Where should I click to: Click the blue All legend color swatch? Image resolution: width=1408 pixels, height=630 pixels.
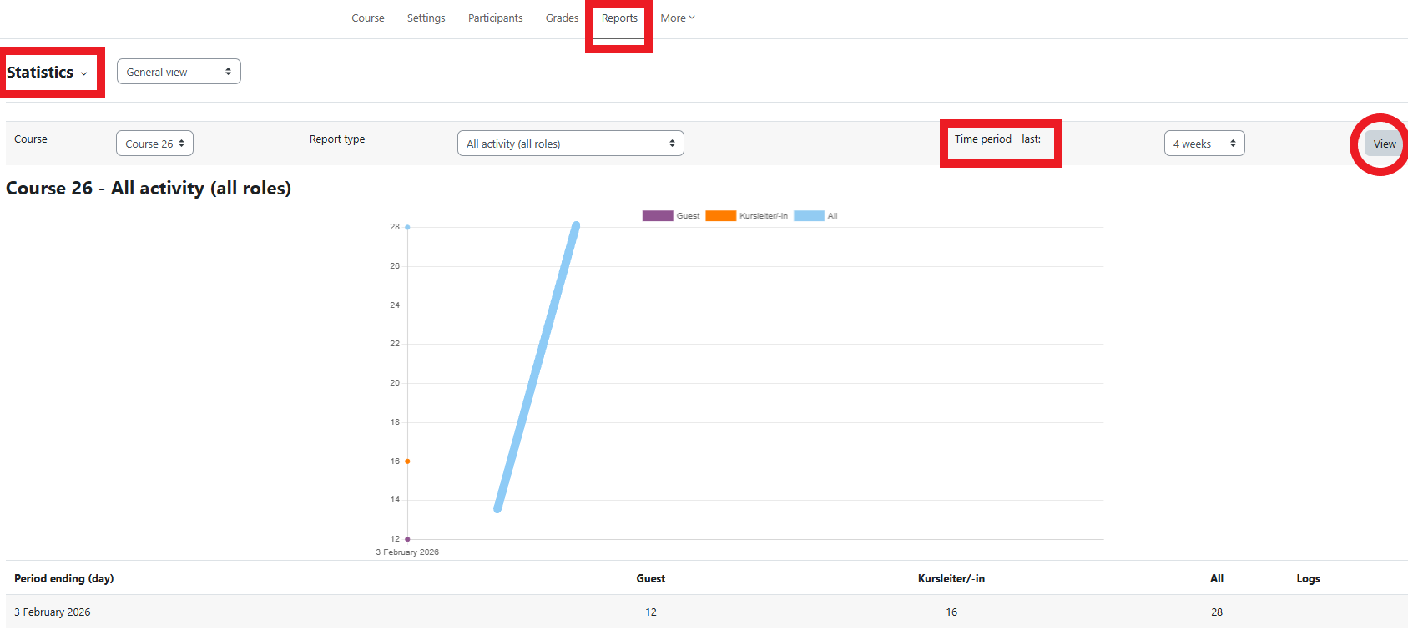point(809,216)
